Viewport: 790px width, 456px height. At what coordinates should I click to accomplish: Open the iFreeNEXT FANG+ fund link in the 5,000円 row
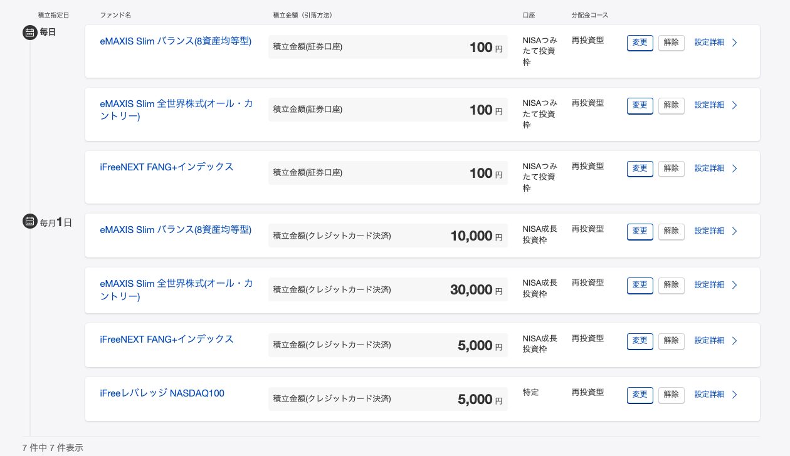pos(167,339)
